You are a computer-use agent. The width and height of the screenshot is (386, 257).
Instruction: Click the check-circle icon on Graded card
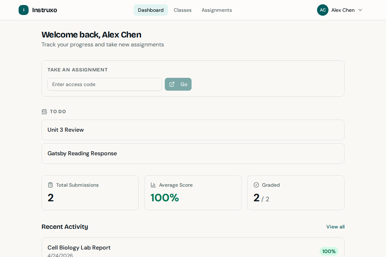[x=256, y=185]
